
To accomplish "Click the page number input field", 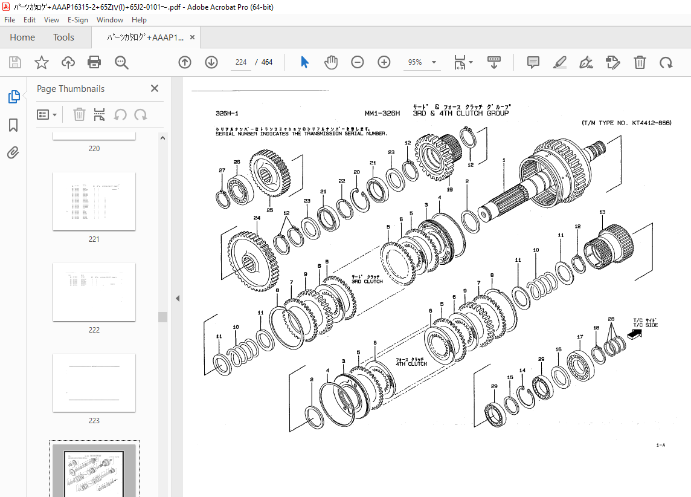I will tap(241, 62).
